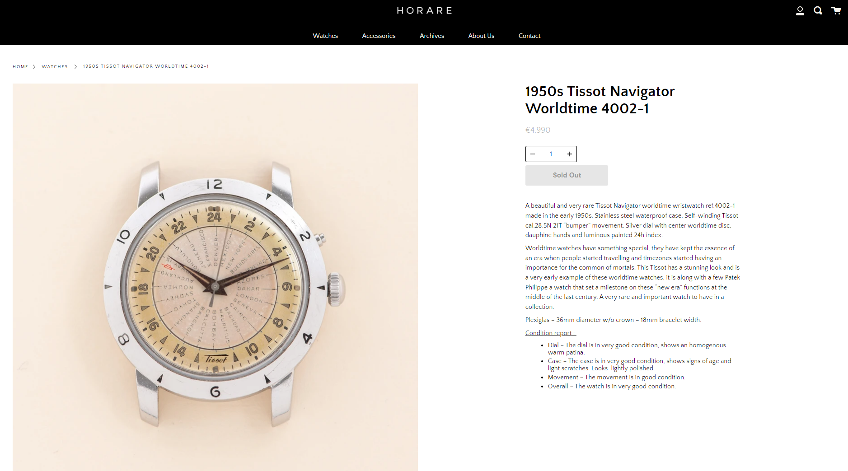Open the Watches menu
The width and height of the screenshot is (848, 471).
coord(325,36)
